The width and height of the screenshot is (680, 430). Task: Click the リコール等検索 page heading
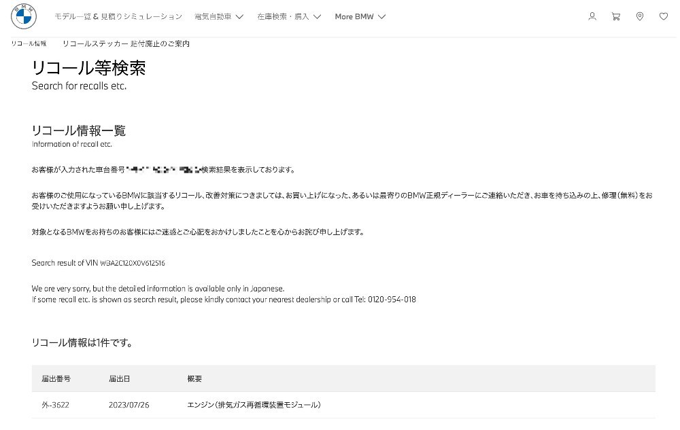pyautogui.click(x=88, y=67)
